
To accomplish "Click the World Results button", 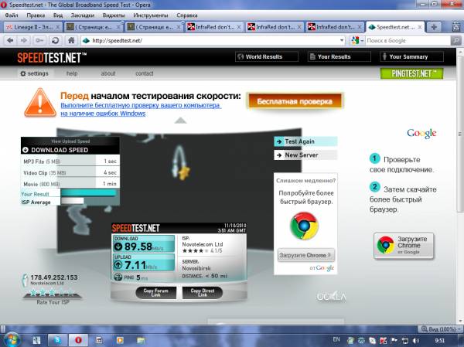I will [267, 56].
